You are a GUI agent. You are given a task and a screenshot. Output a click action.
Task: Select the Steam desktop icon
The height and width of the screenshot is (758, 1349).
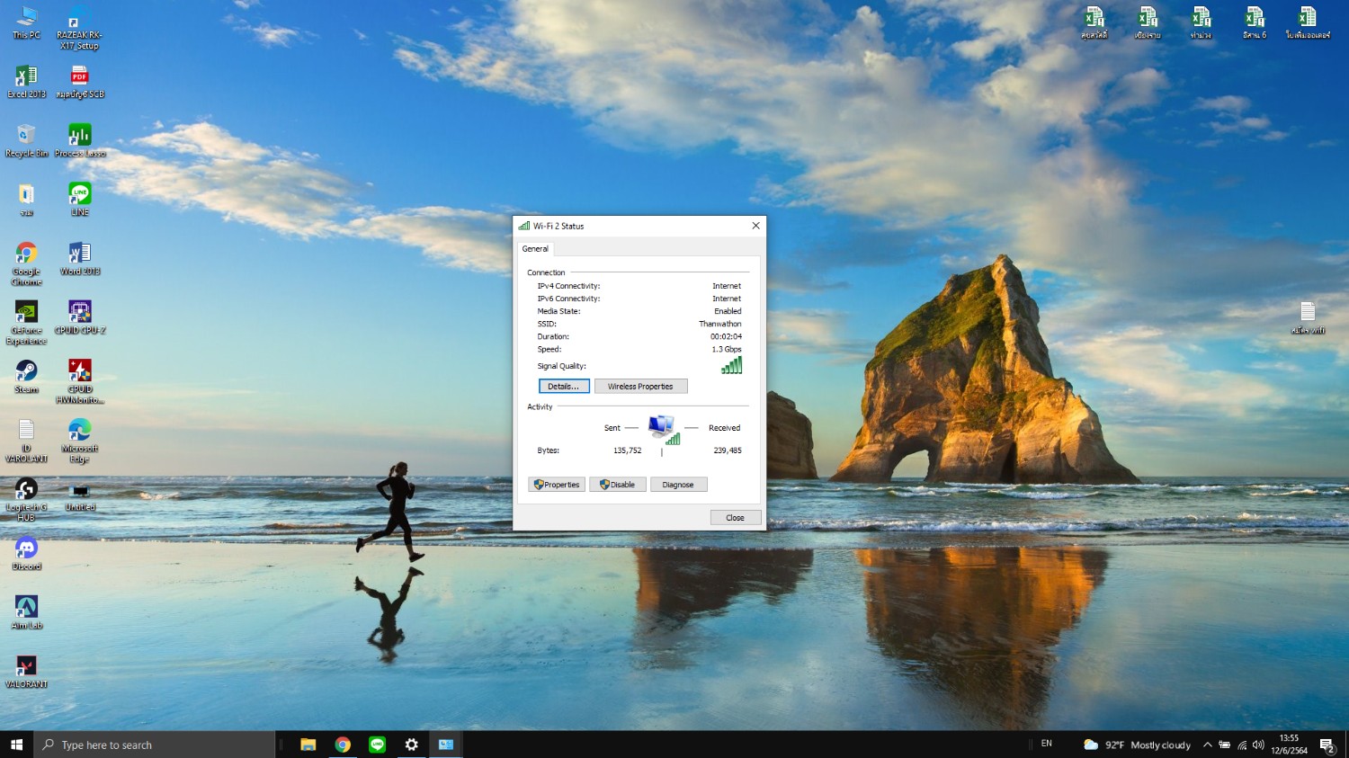pyautogui.click(x=26, y=373)
